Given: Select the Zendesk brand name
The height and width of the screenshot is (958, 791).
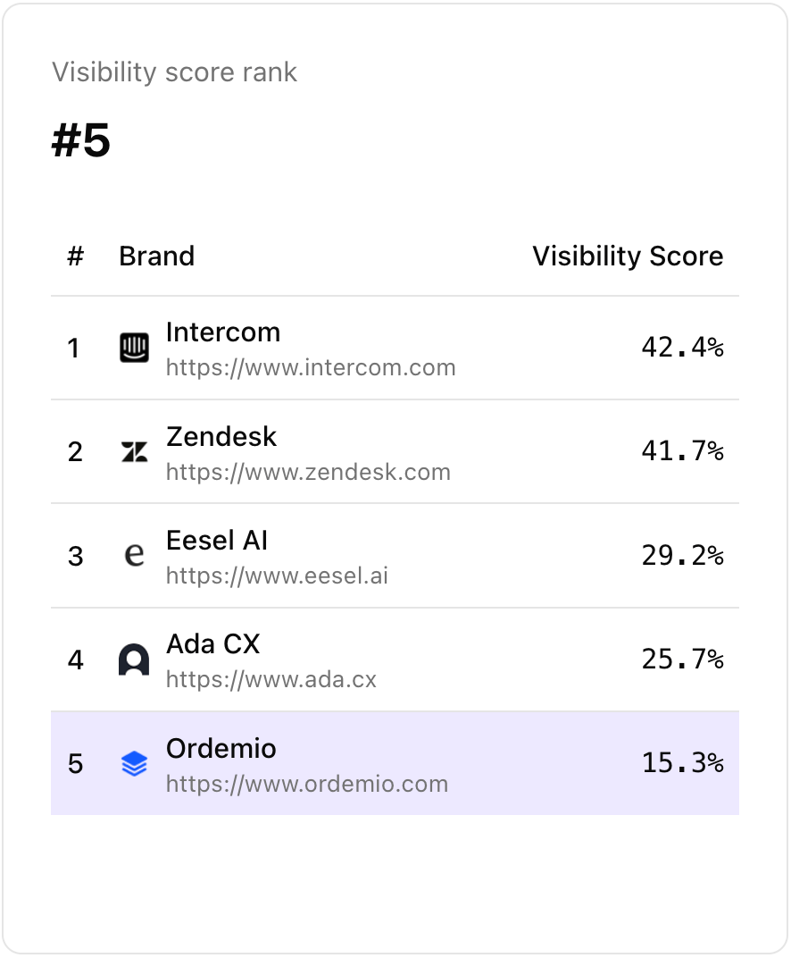Looking at the screenshot, I should click(x=221, y=436).
